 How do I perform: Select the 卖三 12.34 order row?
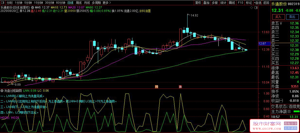[285, 32]
